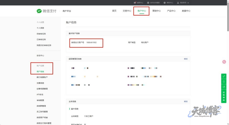The width and height of the screenshot is (229, 125).
Task: Open the 数据中心 tab
Action: (x=186, y=11)
